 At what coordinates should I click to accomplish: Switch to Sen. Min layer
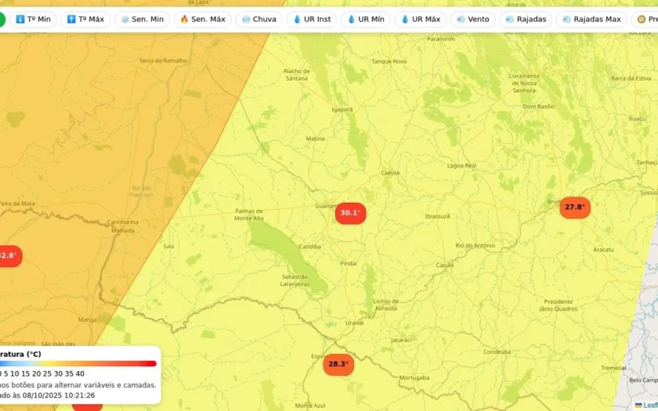click(143, 20)
